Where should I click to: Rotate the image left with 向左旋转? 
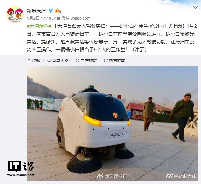click(x=86, y=60)
